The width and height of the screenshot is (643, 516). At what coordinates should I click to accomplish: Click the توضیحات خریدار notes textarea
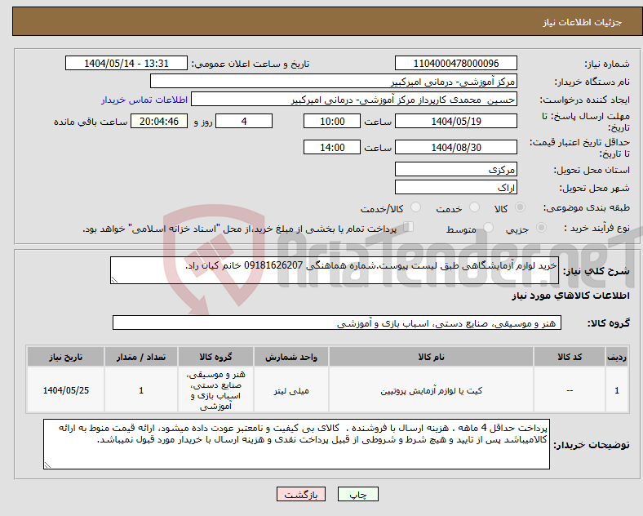[296, 444]
